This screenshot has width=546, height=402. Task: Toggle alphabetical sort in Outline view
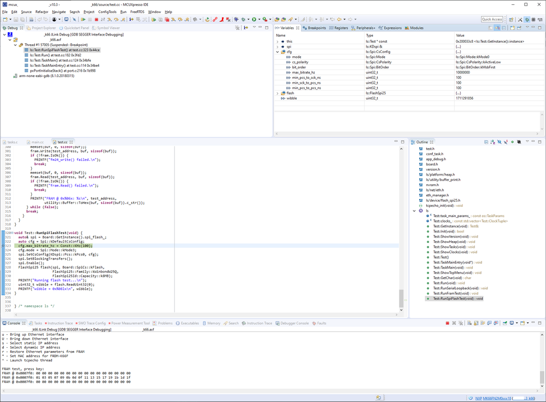point(492,143)
